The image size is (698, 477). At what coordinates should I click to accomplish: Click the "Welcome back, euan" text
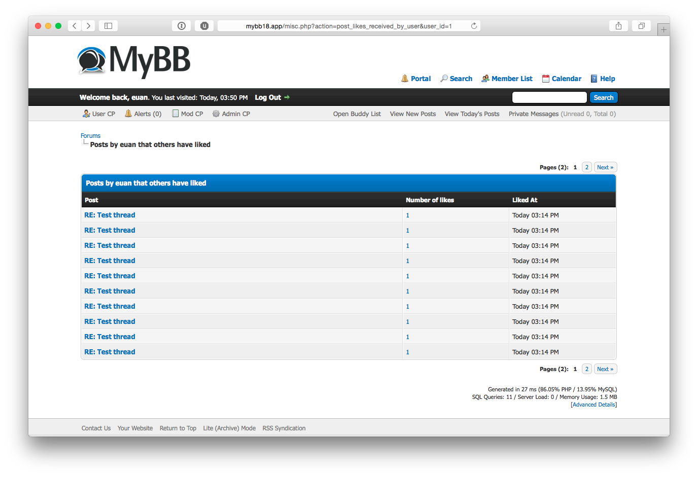(114, 97)
